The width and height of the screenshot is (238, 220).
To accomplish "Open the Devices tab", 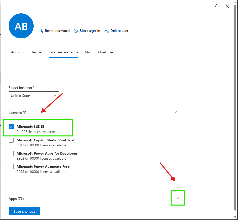I will click(37, 52).
